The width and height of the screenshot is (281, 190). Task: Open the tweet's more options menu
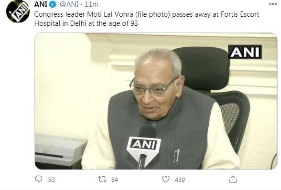tap(273, 4)
